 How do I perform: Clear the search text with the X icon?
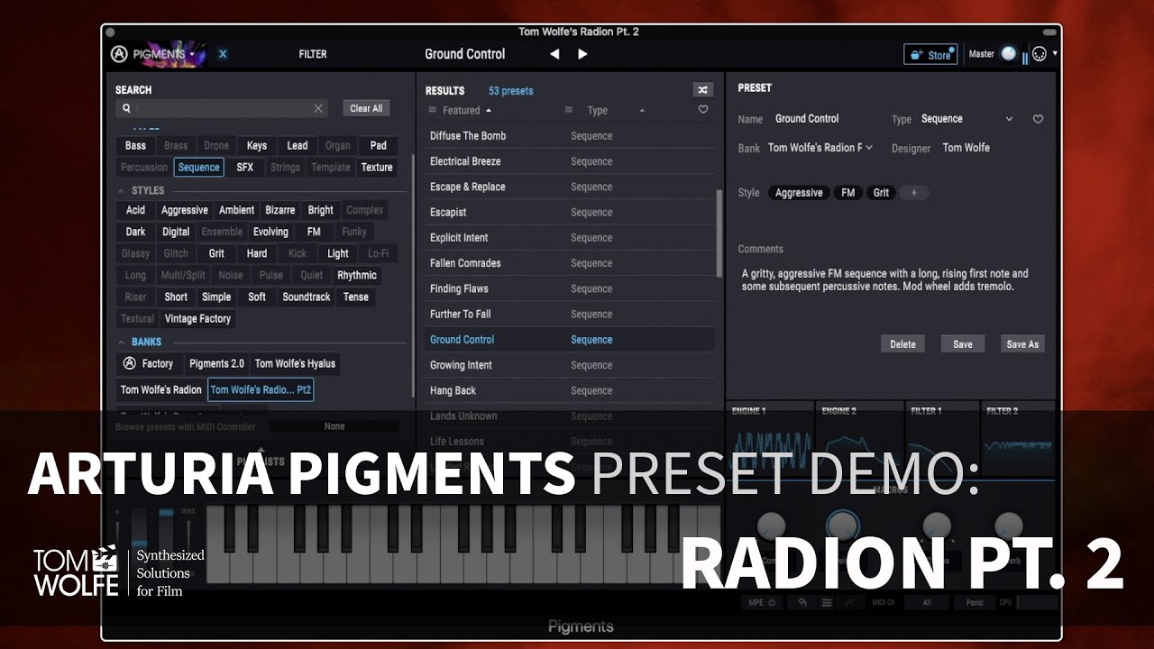pyautogui.click(x=318, y=108)
